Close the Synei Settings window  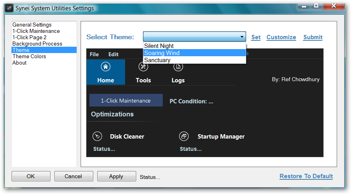(334, 6)
